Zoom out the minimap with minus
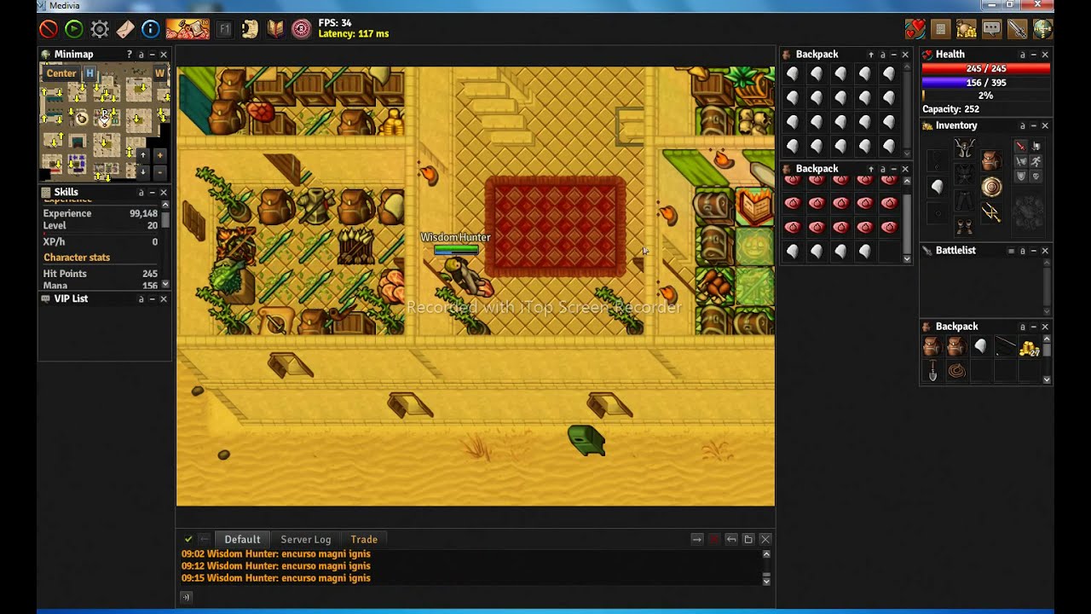 [159, 171]
